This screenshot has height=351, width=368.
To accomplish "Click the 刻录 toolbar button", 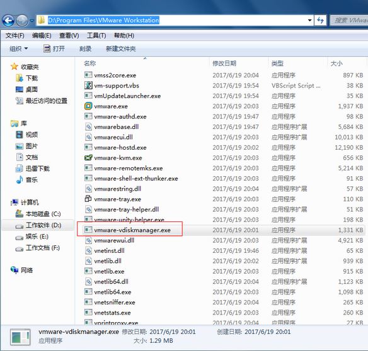I will point(85,48).
